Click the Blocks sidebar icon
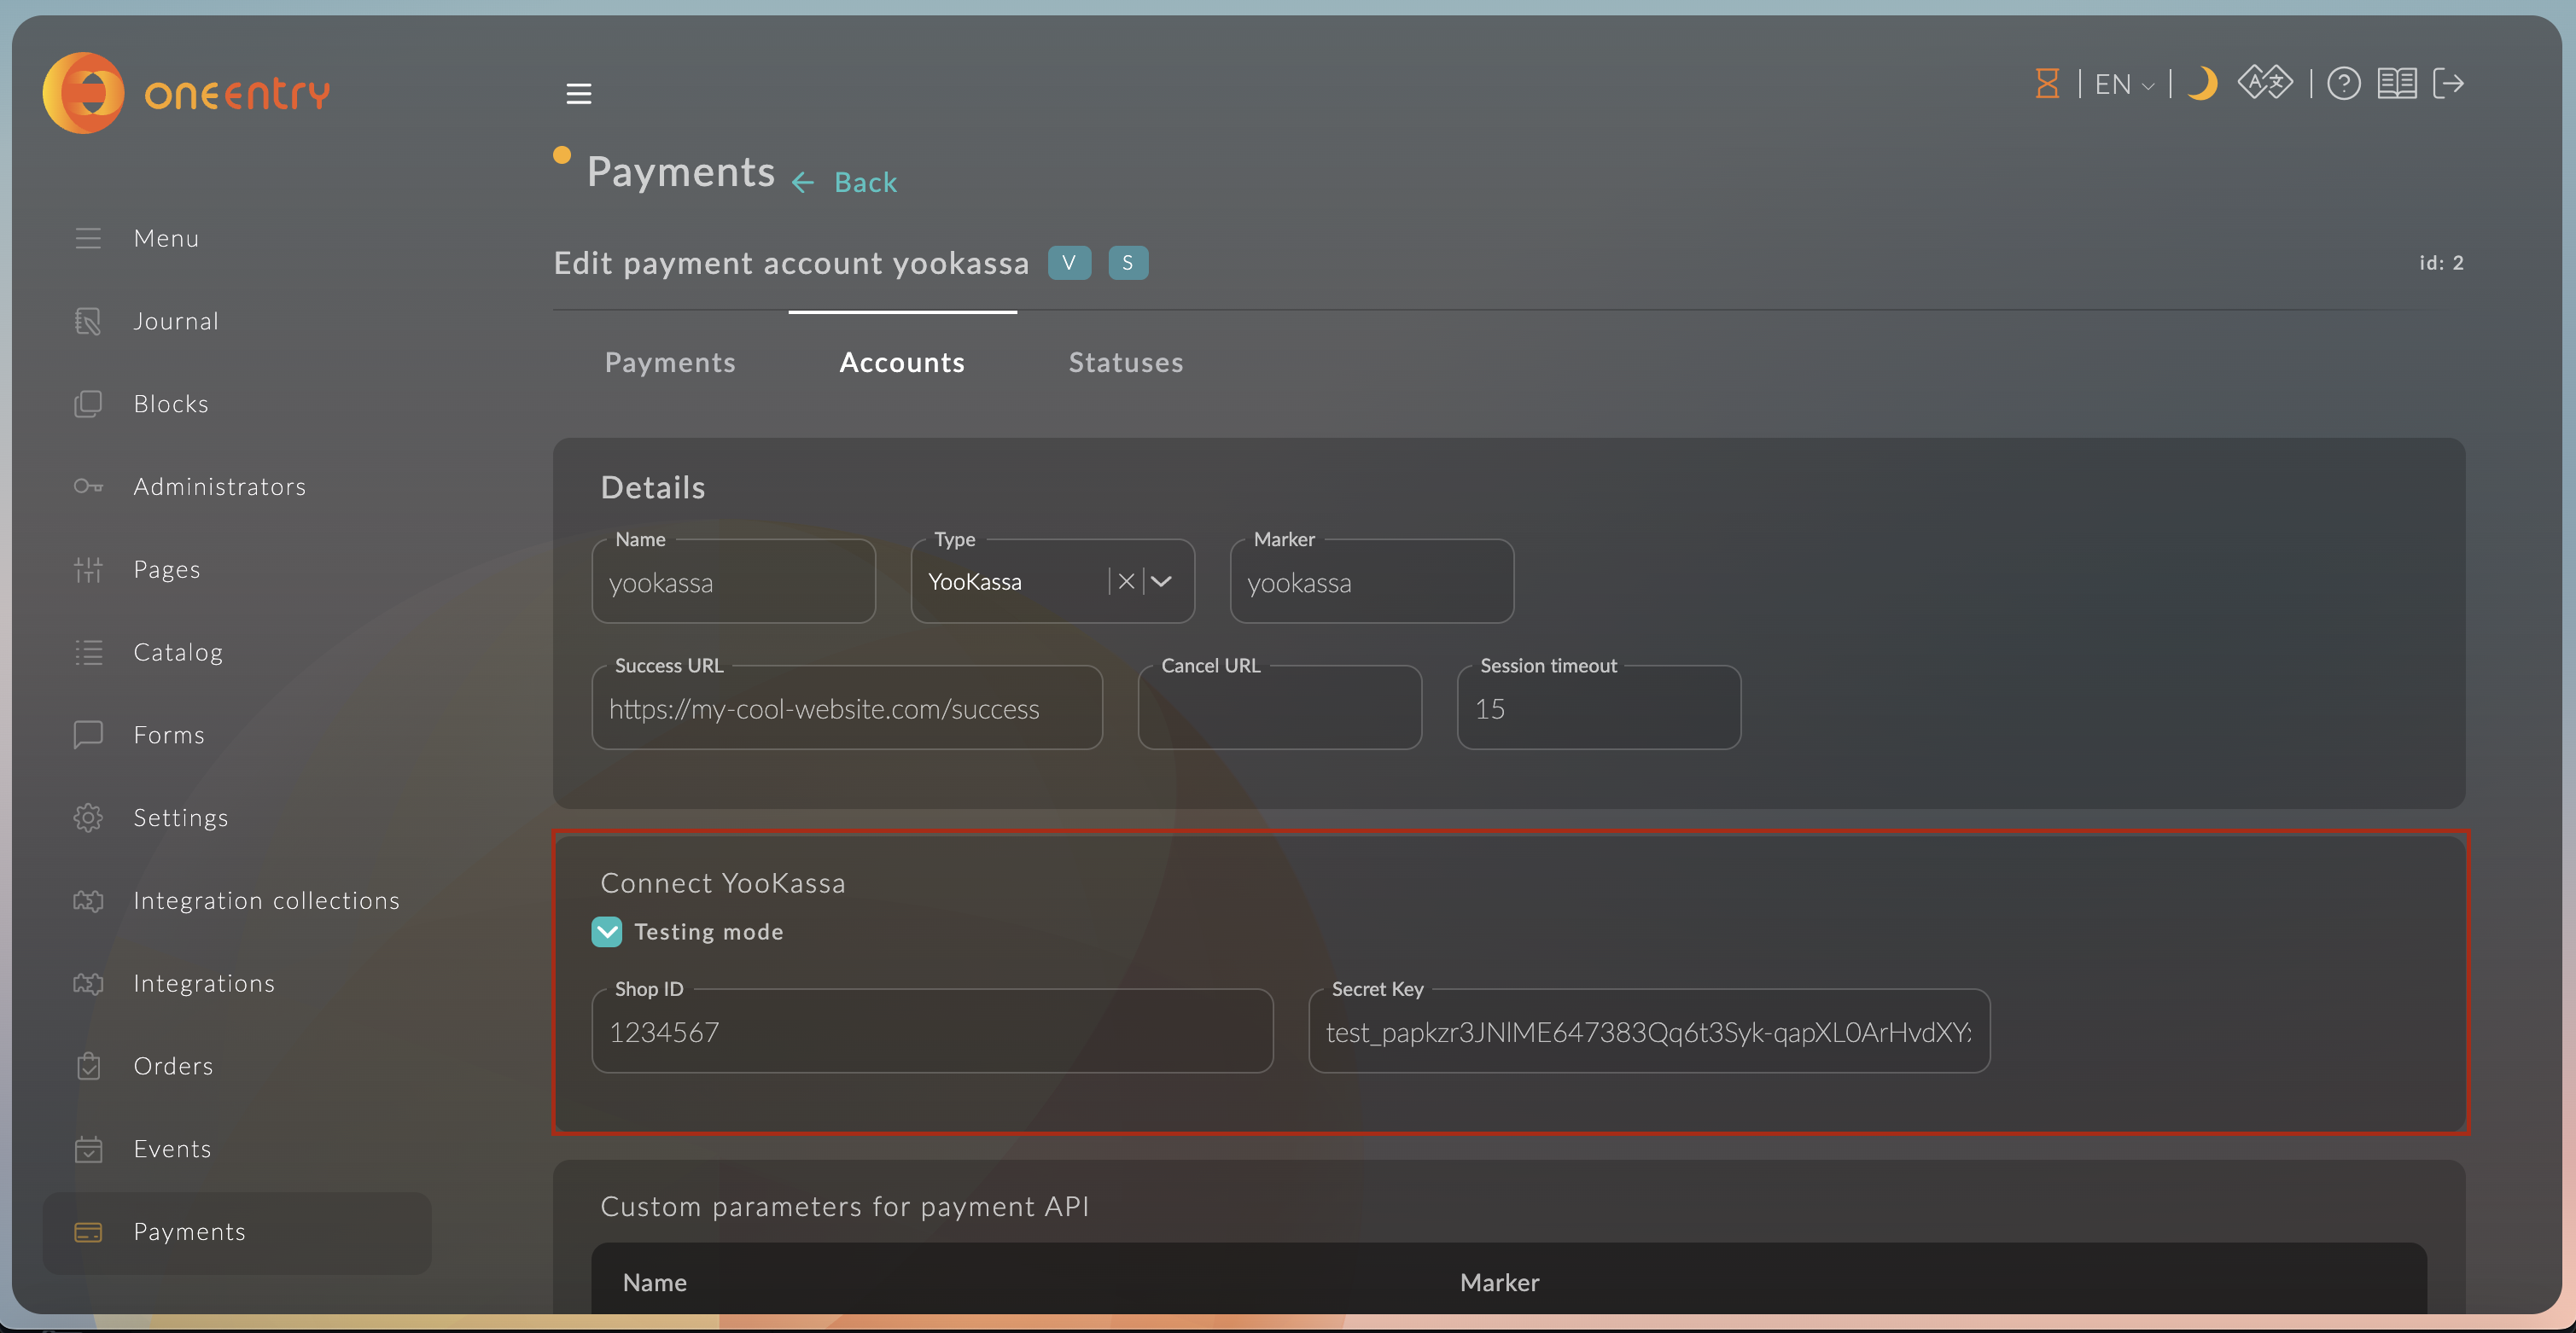Image resolution: width=2576 pixels, height=1333 pixels. click(88, 404)
